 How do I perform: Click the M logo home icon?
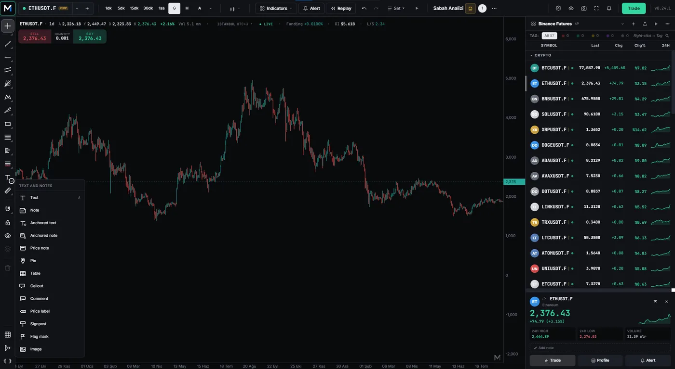click(8, 8)
